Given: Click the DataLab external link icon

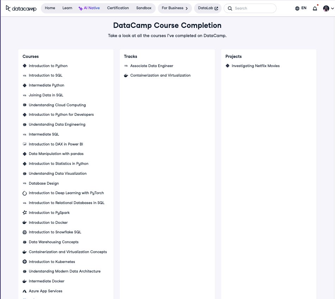Looking at the screenshot, I should [x=216, y=8].
